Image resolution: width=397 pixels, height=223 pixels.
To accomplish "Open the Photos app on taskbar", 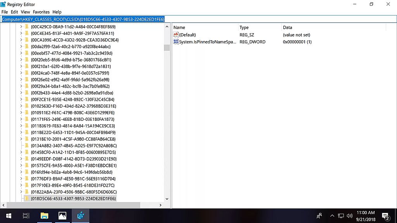I will click(62, 216).
